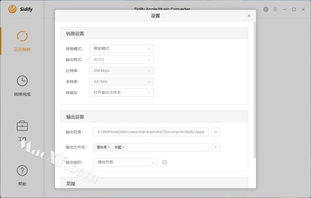Expand the 转换模式 dropdown
This screenshot has height=198, width=311.
click(122, 49)
